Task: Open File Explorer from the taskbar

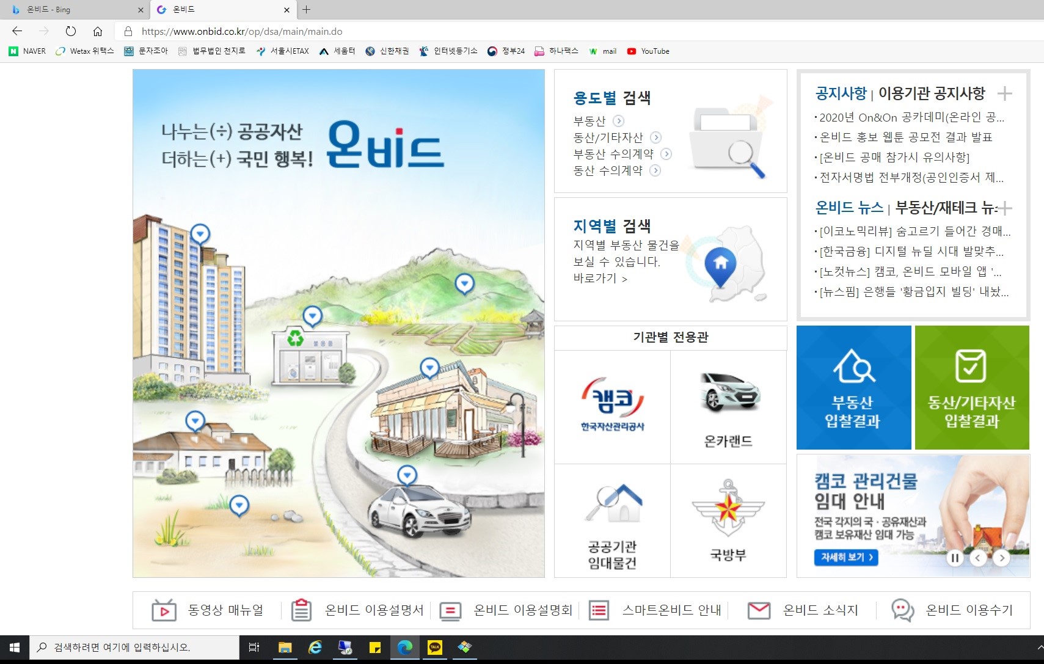Action: pyautogui.click(x=285, y=648)
